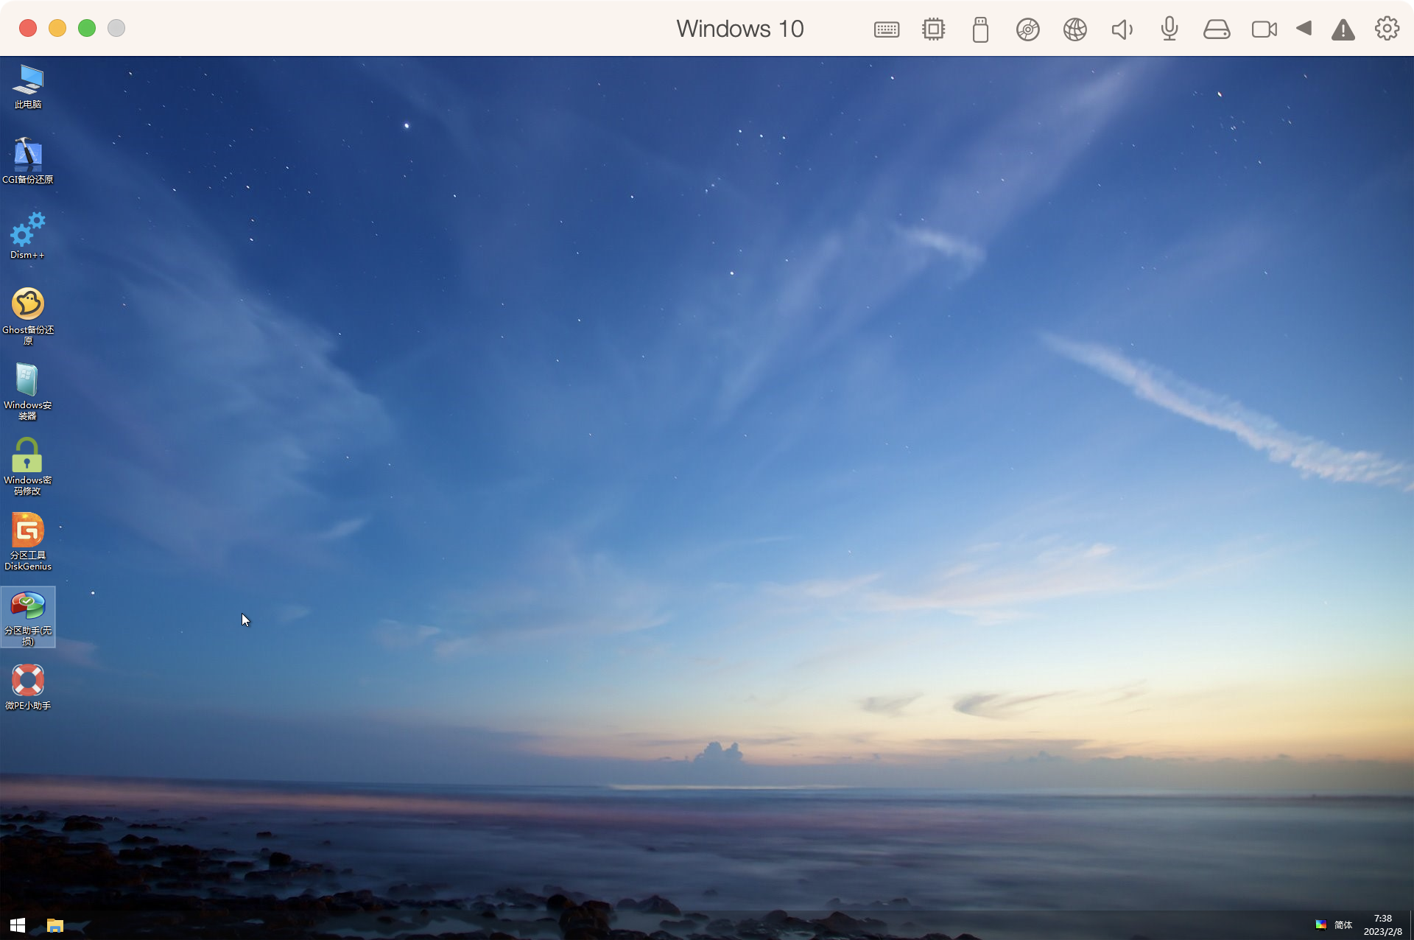Viewport: 1414px width, 940px height.
Task: Select the CGI备份还原 desktop icon
Action: click(x=28, y=155)
